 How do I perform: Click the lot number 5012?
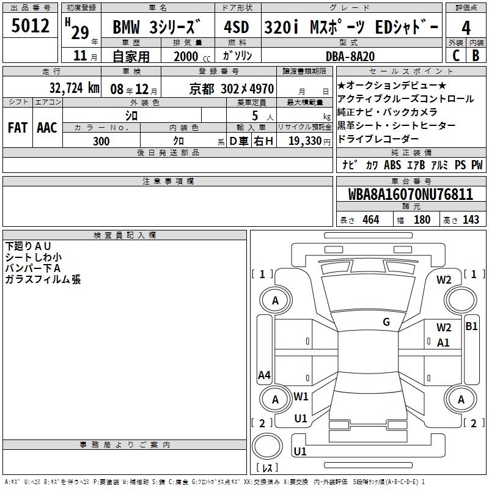pos(31,26)
